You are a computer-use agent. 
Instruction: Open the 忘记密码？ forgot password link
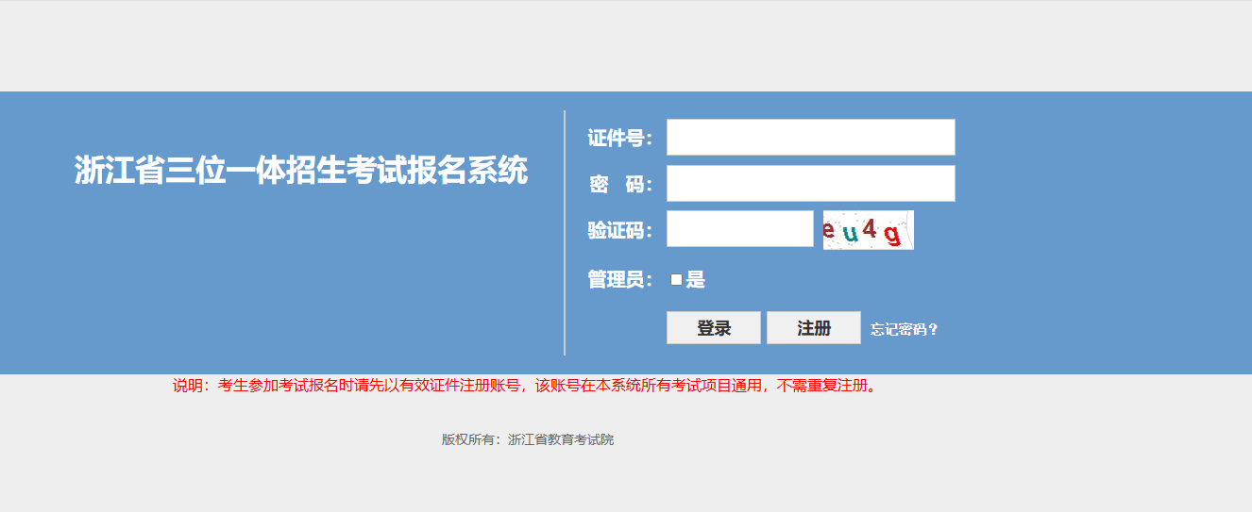pyautogui.click(x=904, y=329)
